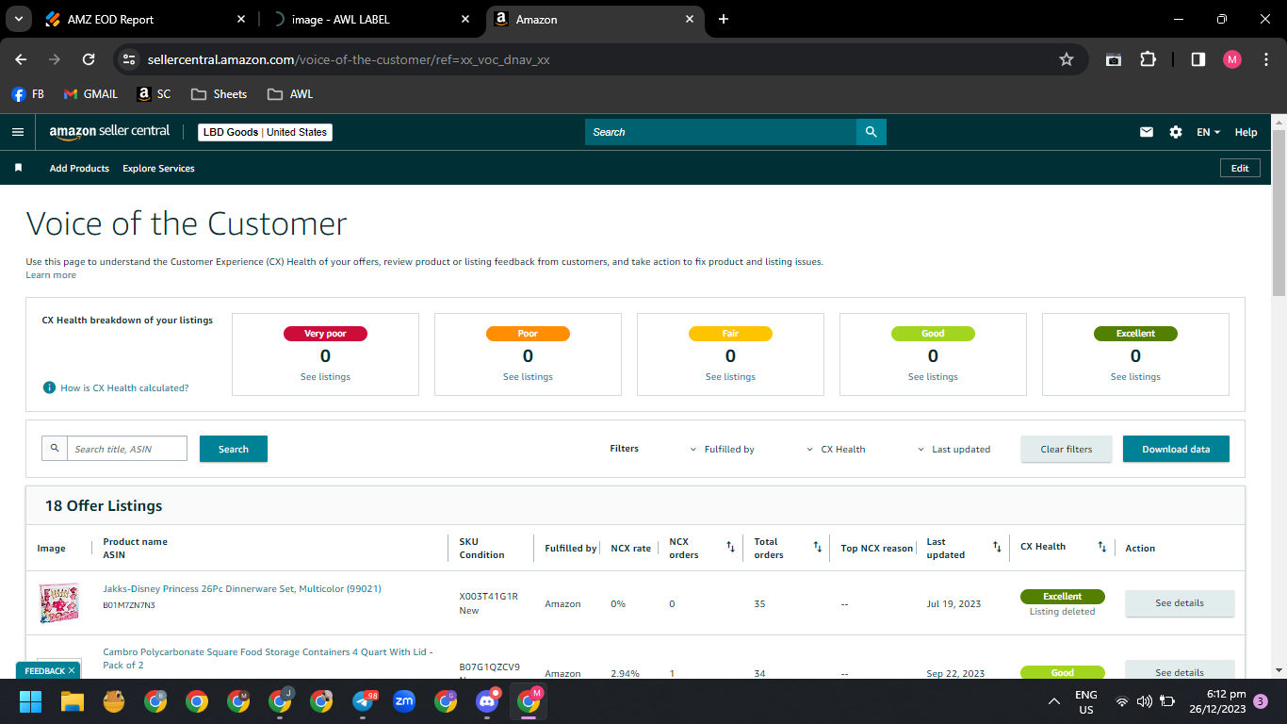Open Add Products in the navigation bar
The height and width of the screenshot is (724, 1287).
coord(79,168)
